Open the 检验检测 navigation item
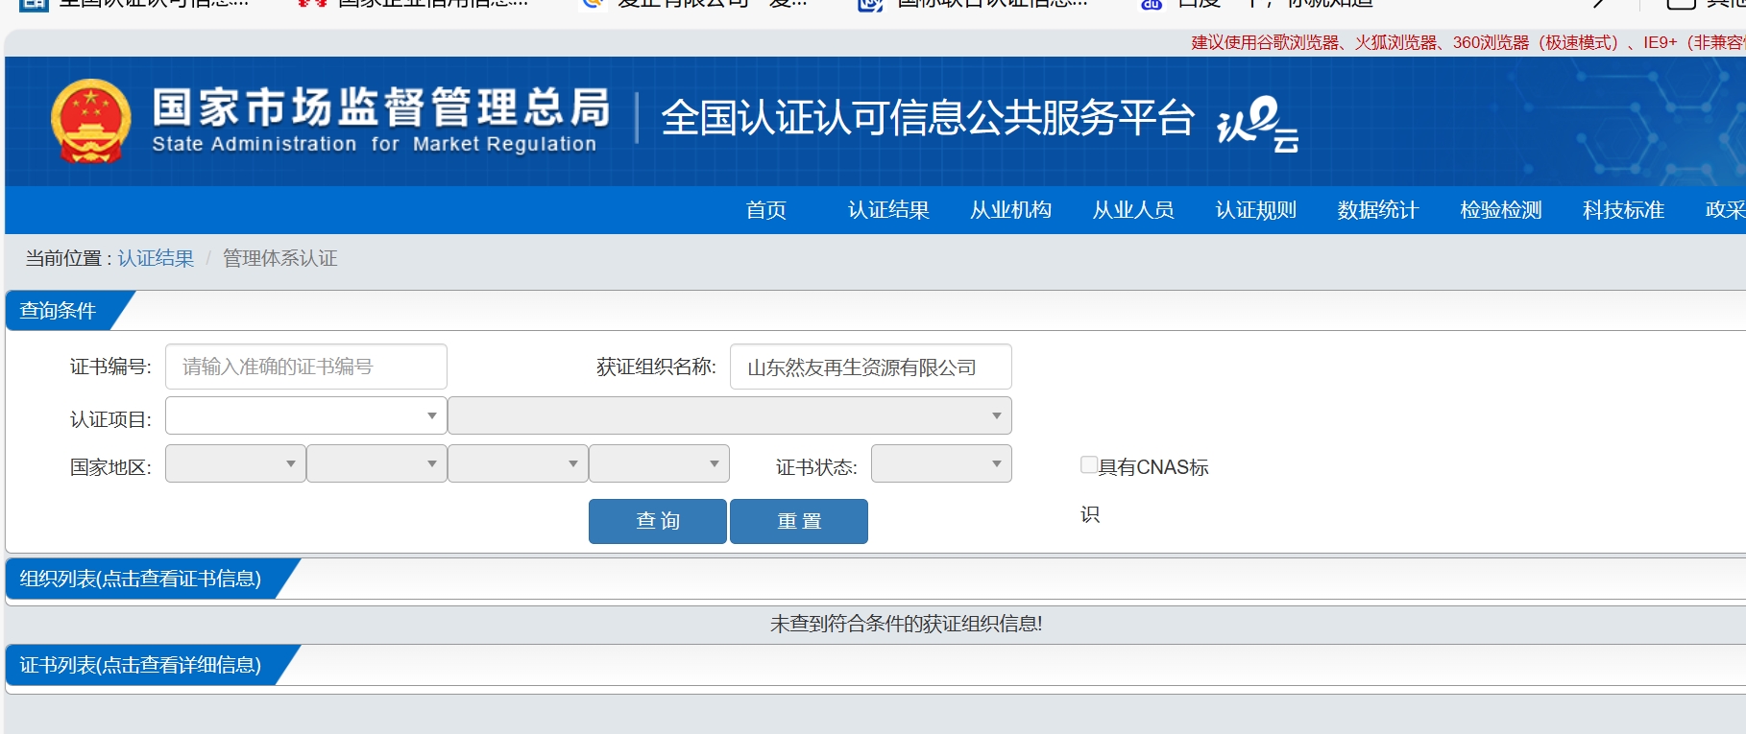The image size is (1746, 734). [1500, 210]
